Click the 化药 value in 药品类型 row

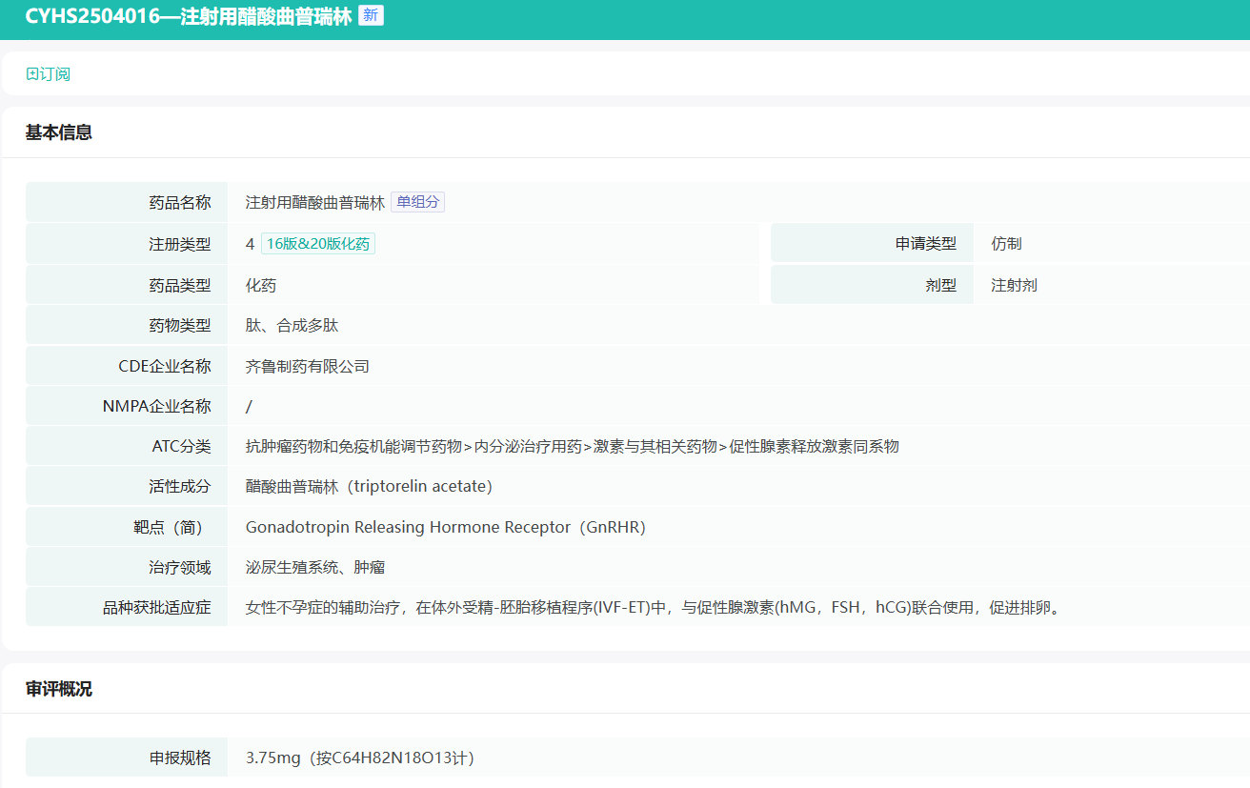point(261,285)
